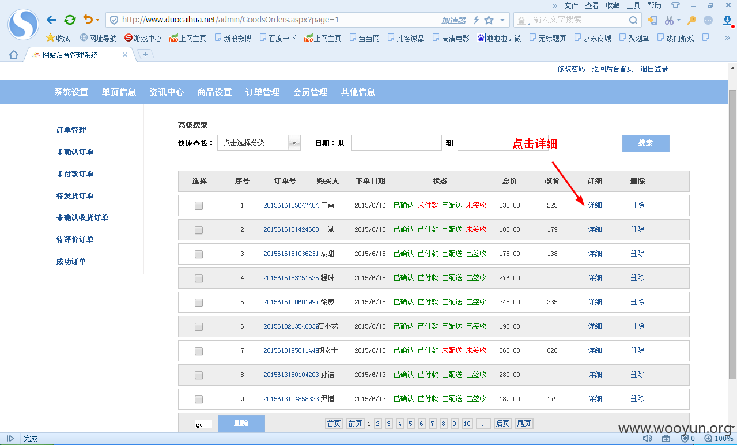Open a new tab with the plus button
Image resolution: width=737 pixels, height=445 pixels.
[x=146, y=54]
